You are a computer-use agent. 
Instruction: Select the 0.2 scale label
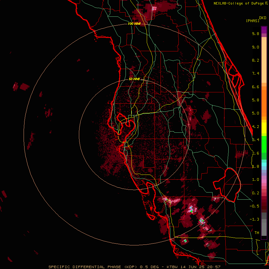(x=256, y=193)
